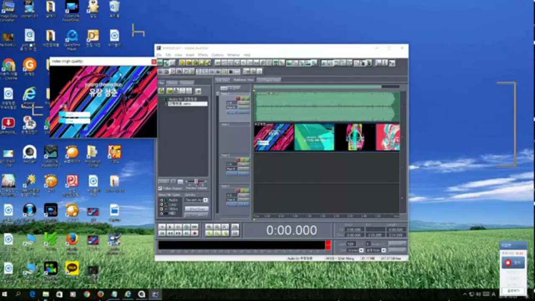Click the Full Paths button
This screenshot has width=535, height=301.
(196, 214)
